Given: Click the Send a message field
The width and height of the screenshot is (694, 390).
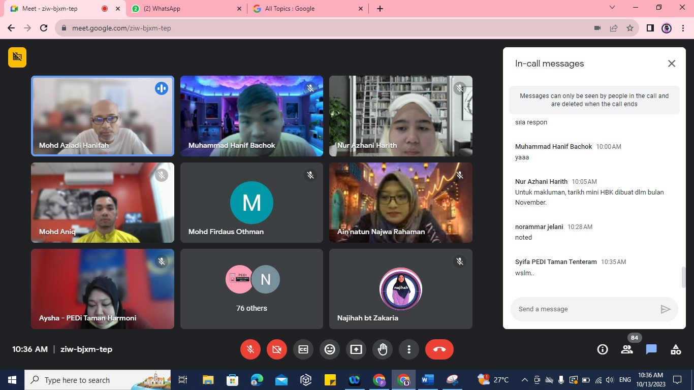Looking at the screenshot, I should [584, 309].
